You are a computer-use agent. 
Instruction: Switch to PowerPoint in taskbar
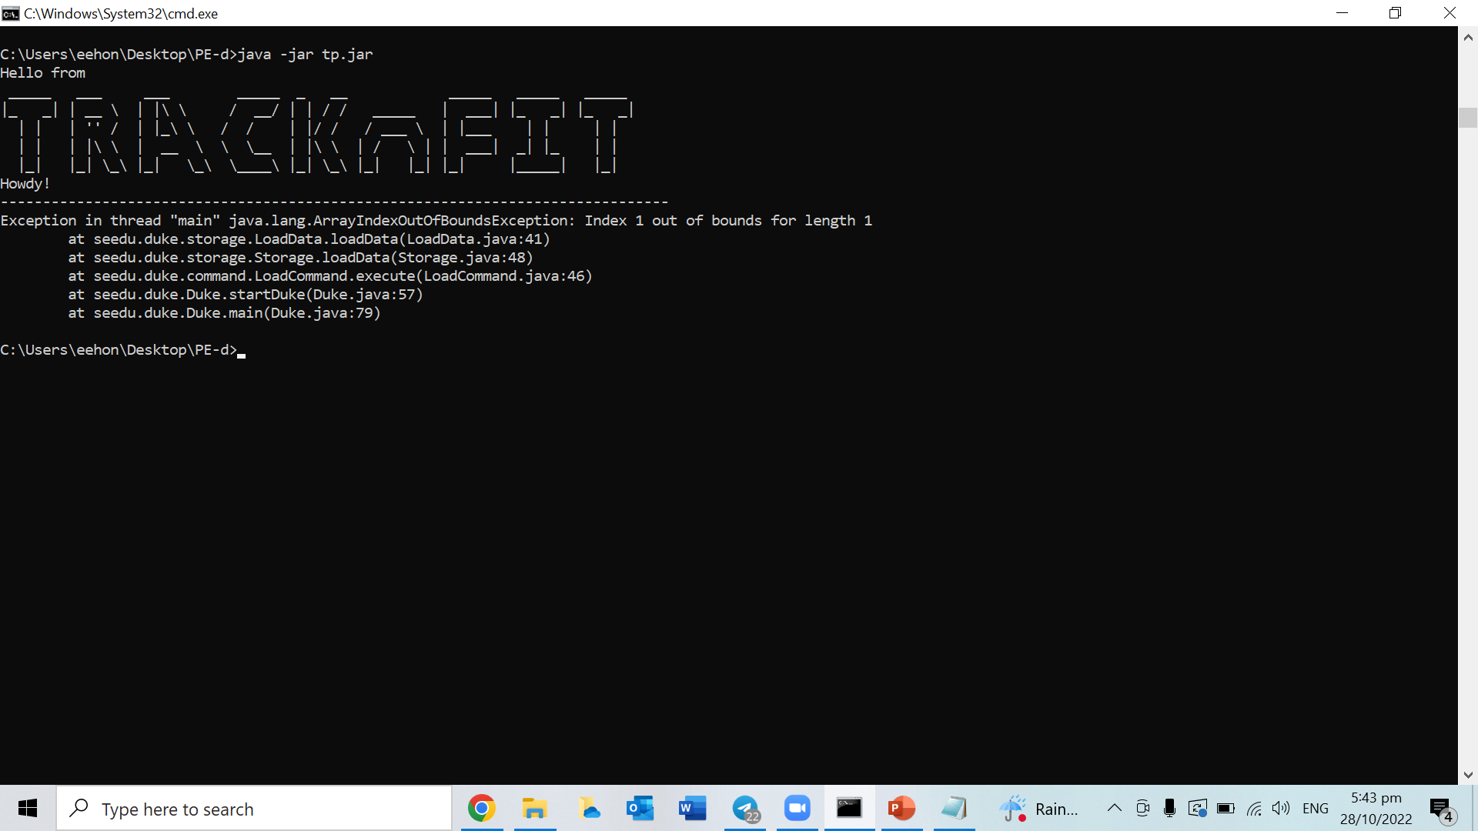click(x=901, y=809)
